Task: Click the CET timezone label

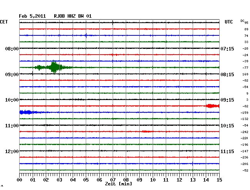Action: pos(4,22)
